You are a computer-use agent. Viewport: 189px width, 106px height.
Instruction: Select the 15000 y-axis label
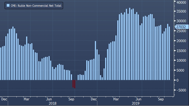click(181, 51)
